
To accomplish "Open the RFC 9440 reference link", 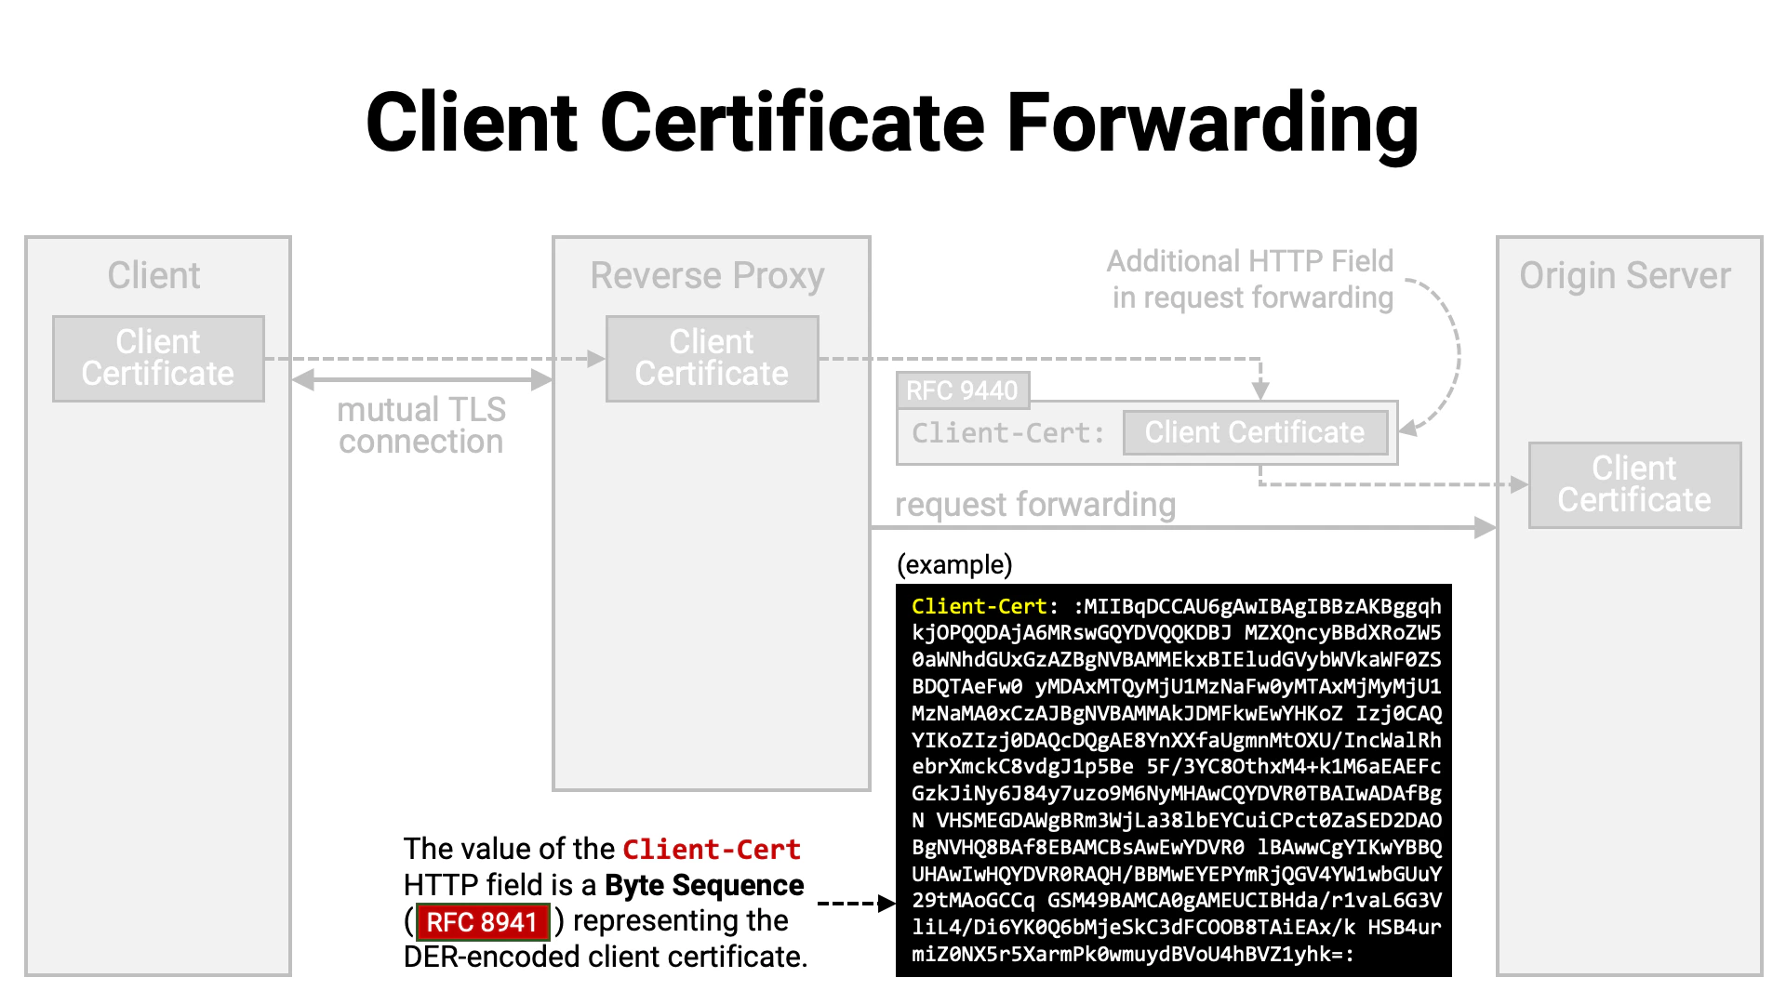I will click(964, 391).
